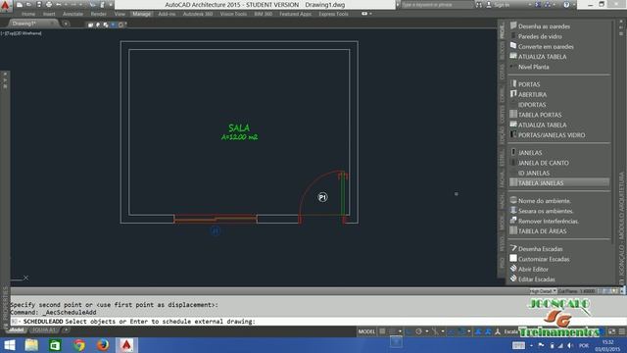Open the Add-ins ribbon tab
Viewport: 627px width, 353px height.
click(167, 14)
